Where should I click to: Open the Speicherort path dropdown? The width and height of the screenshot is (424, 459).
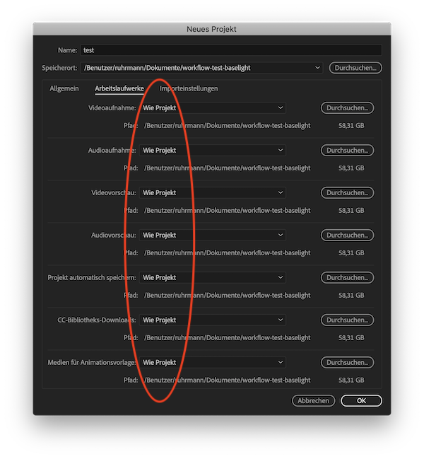point(201,68)
